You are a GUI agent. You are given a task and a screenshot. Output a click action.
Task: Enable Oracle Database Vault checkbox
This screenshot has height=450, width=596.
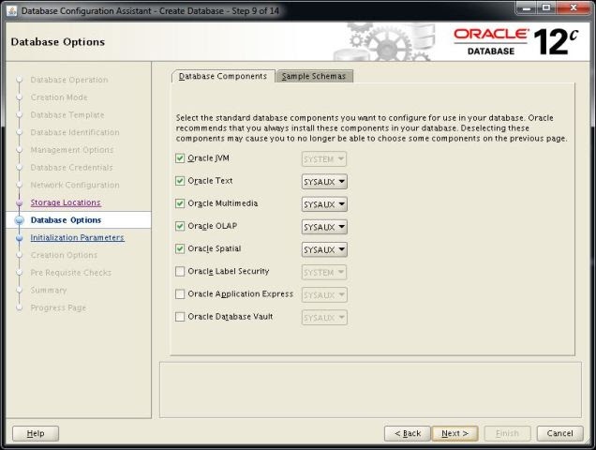[180, 317]
